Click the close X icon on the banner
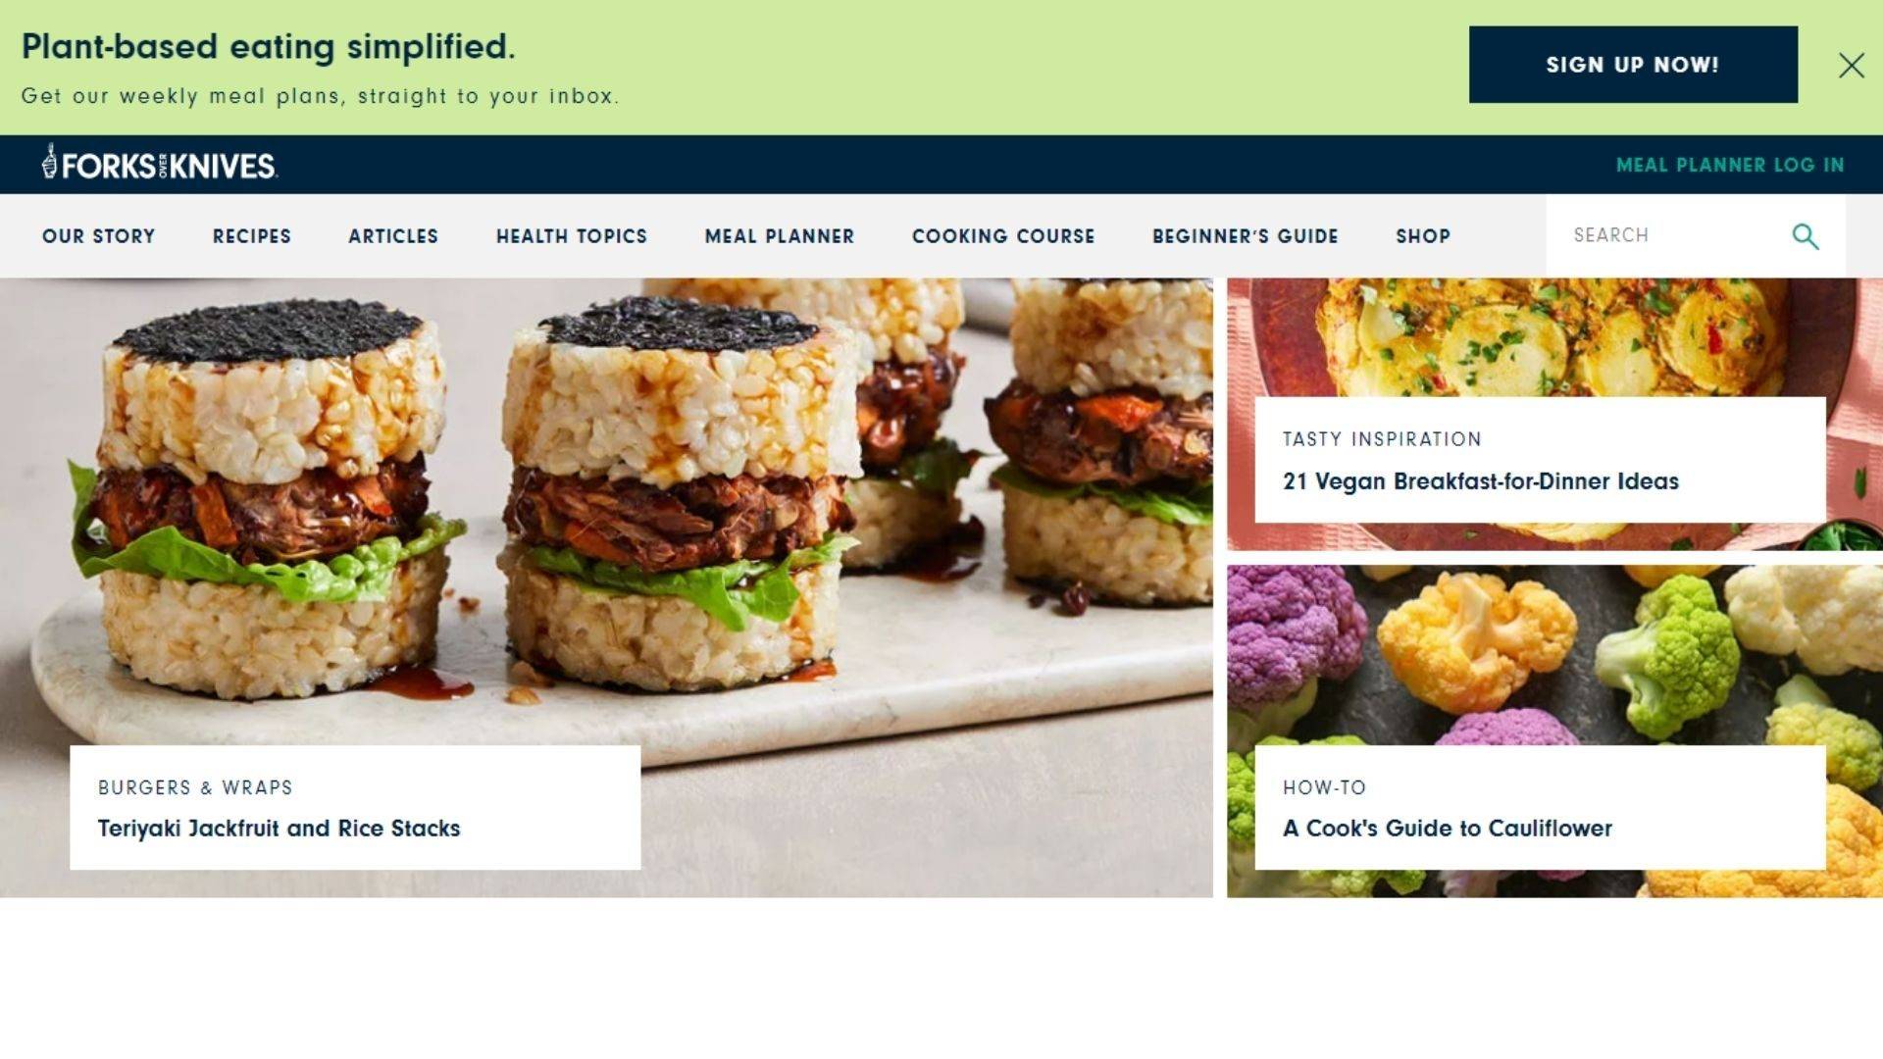The image size is (1883, 1059). tap(1851, 65)
